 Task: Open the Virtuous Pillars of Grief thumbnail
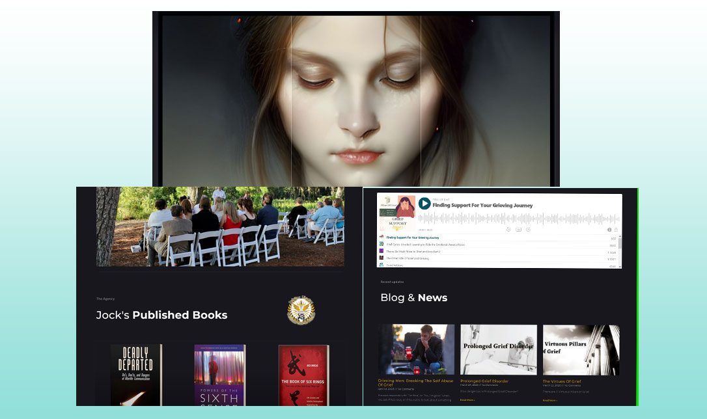tap(581, 349)
